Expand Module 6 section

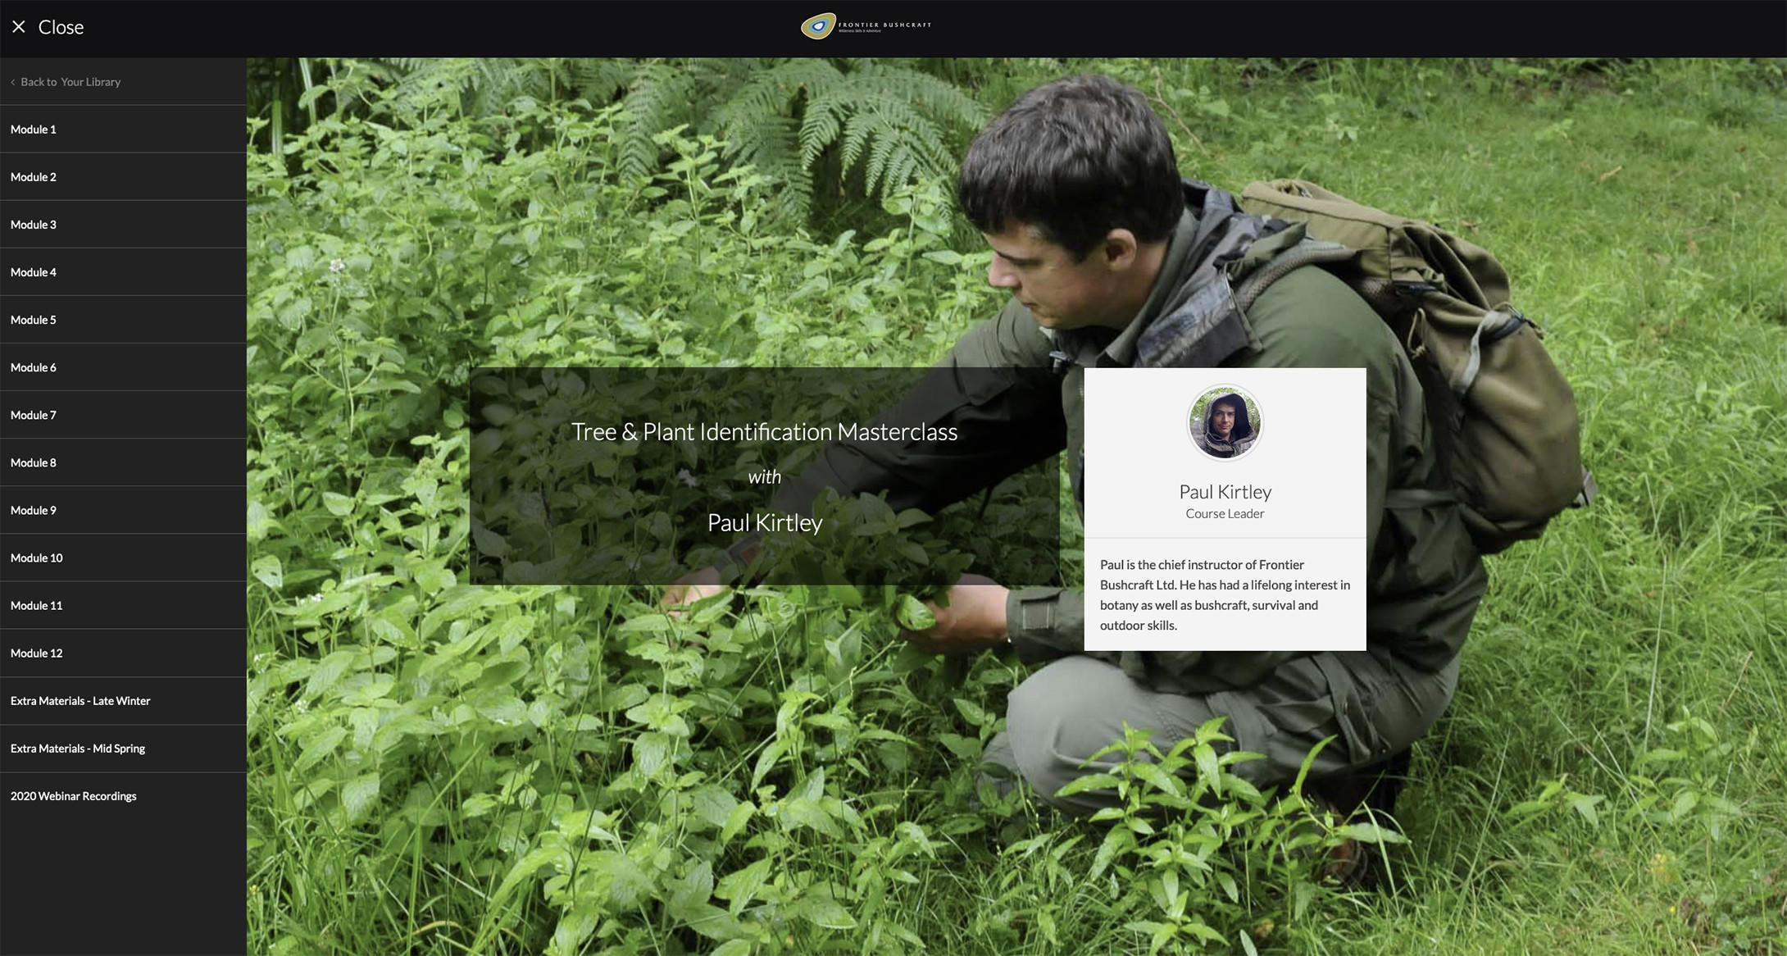pos(34,367)
